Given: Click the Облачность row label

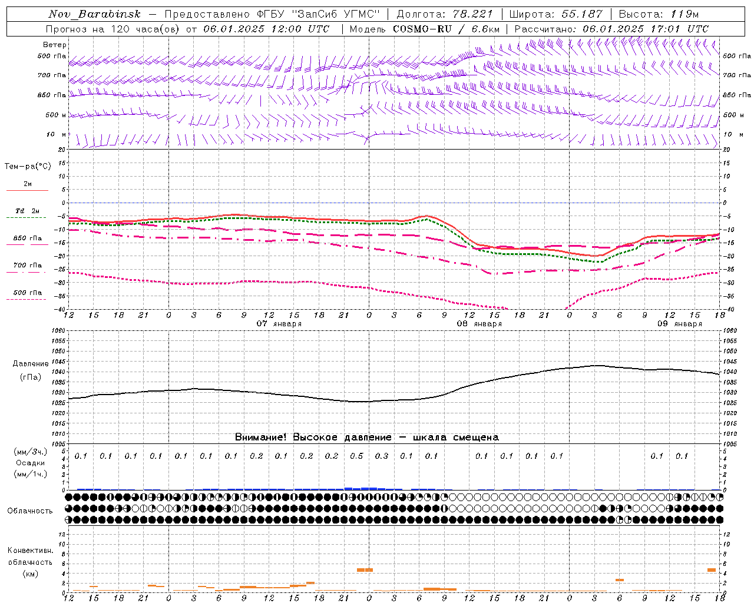Looking at the screenshot, I should pos(30,511).
